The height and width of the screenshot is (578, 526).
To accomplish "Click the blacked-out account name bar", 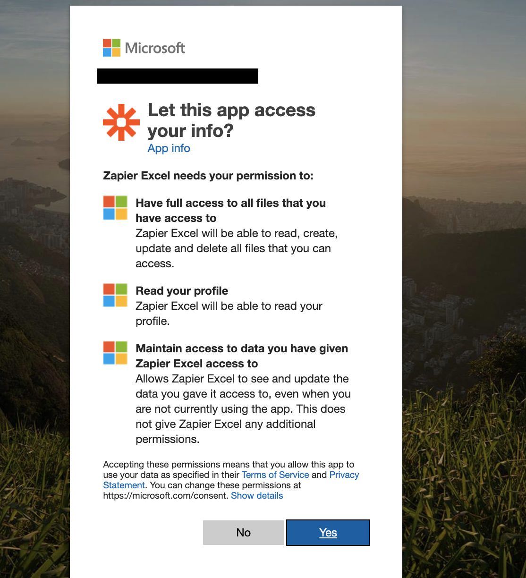I will click(177, 76).
